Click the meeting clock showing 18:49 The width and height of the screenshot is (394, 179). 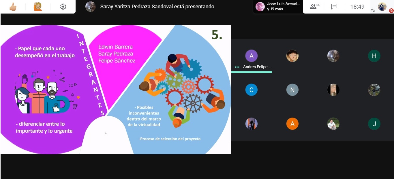point(357,7)
